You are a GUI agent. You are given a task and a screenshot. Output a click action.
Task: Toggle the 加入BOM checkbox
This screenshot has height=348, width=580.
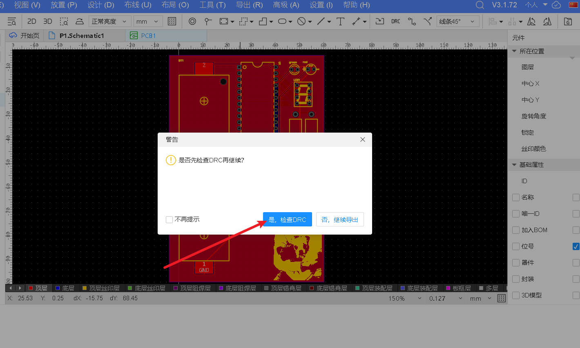tap(516, 230)
